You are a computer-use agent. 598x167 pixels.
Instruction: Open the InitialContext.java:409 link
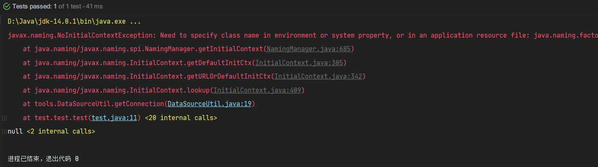[x=257, y=90]
